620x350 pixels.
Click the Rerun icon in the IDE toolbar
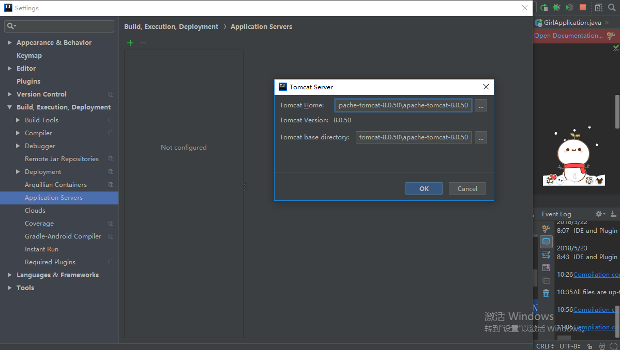point(544,8)
